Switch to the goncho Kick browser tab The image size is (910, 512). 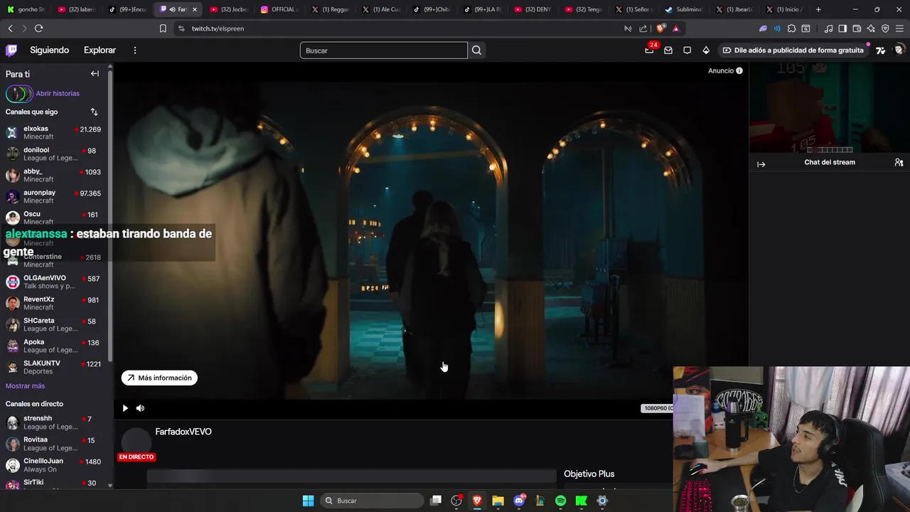coord(26,9)
